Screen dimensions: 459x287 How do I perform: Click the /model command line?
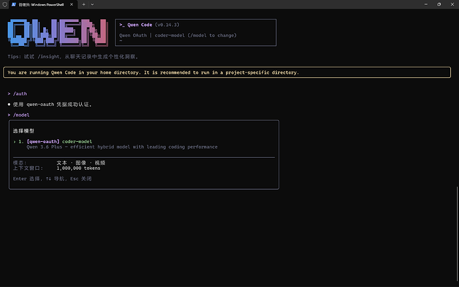point(21,115)
